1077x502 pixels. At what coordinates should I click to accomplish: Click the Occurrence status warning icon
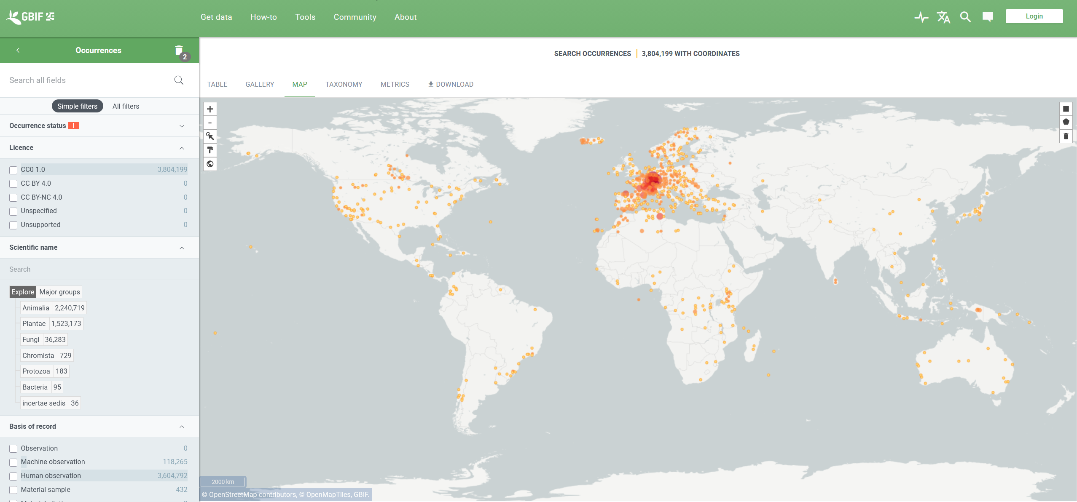click(74, 125)
